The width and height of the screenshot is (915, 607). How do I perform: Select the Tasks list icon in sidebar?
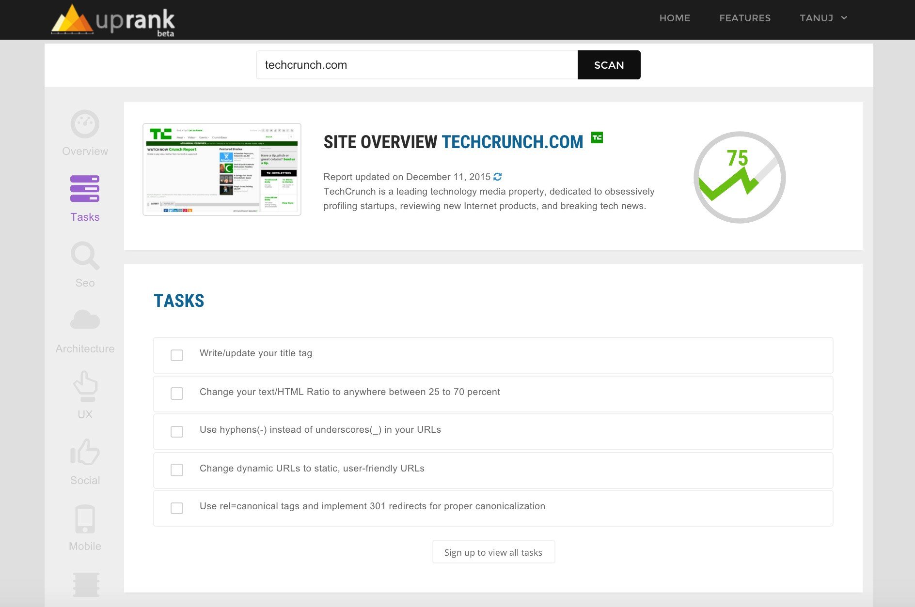click(x=85, y=189)
